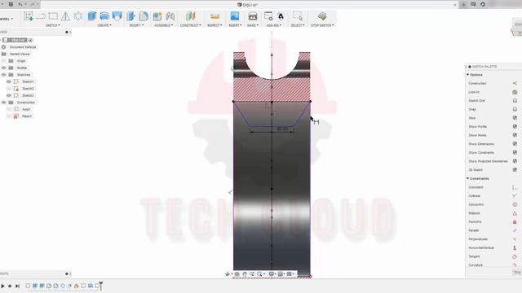Open the INSPECT dropdown menu
The width and height of the screenshot is (522, 293).
(215, 25)
